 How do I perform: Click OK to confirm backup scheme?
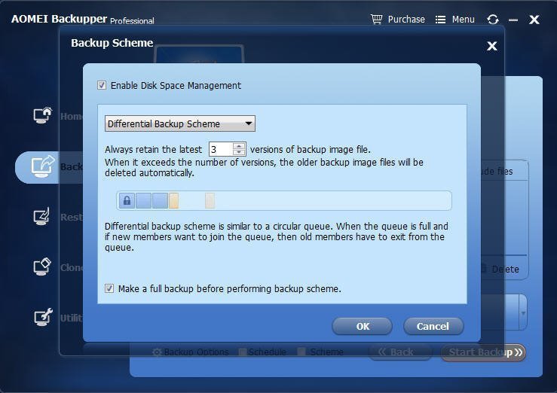[x=363, y=326]
